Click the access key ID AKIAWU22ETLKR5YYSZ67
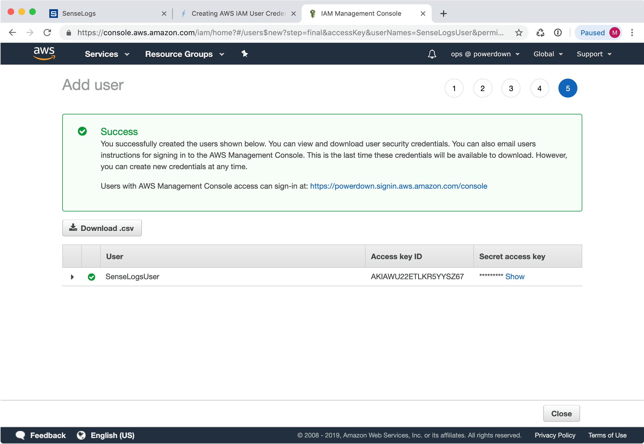This screenshot has width=644, height=444. click(x=417, y=277)
